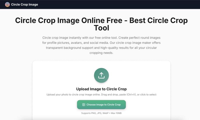The height and width of the screenshot is (120, 200).
Task: Click the intro paragraph about profile pictures
Action: [101, 45]
